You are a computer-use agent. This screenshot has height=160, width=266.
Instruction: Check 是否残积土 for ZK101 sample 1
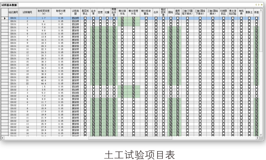pos(85,18)
